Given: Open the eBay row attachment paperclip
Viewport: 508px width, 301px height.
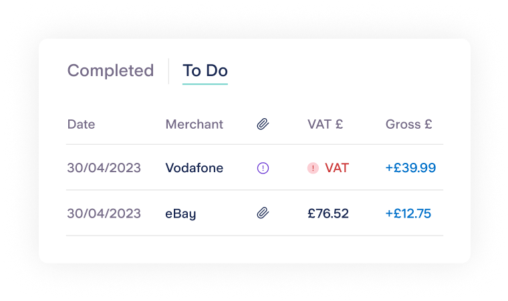Looking at the screenshot, I should click(263, 214).
